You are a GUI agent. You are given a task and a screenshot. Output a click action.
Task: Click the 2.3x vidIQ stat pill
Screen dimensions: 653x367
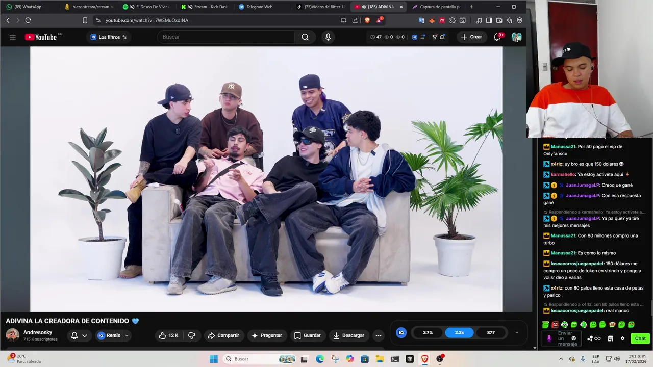pyautogui.click(x=459, y=332)
